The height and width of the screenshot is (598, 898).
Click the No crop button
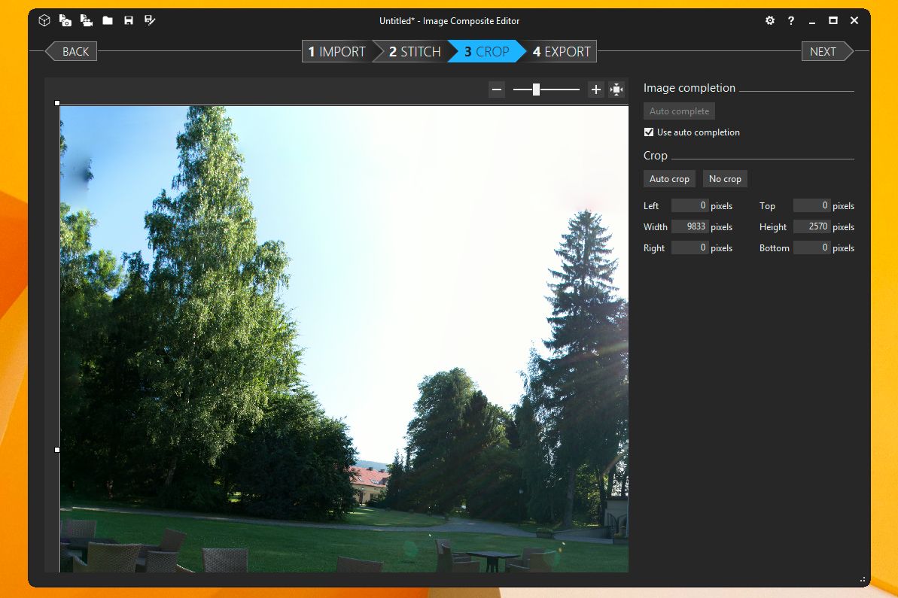tap(724, 178)
